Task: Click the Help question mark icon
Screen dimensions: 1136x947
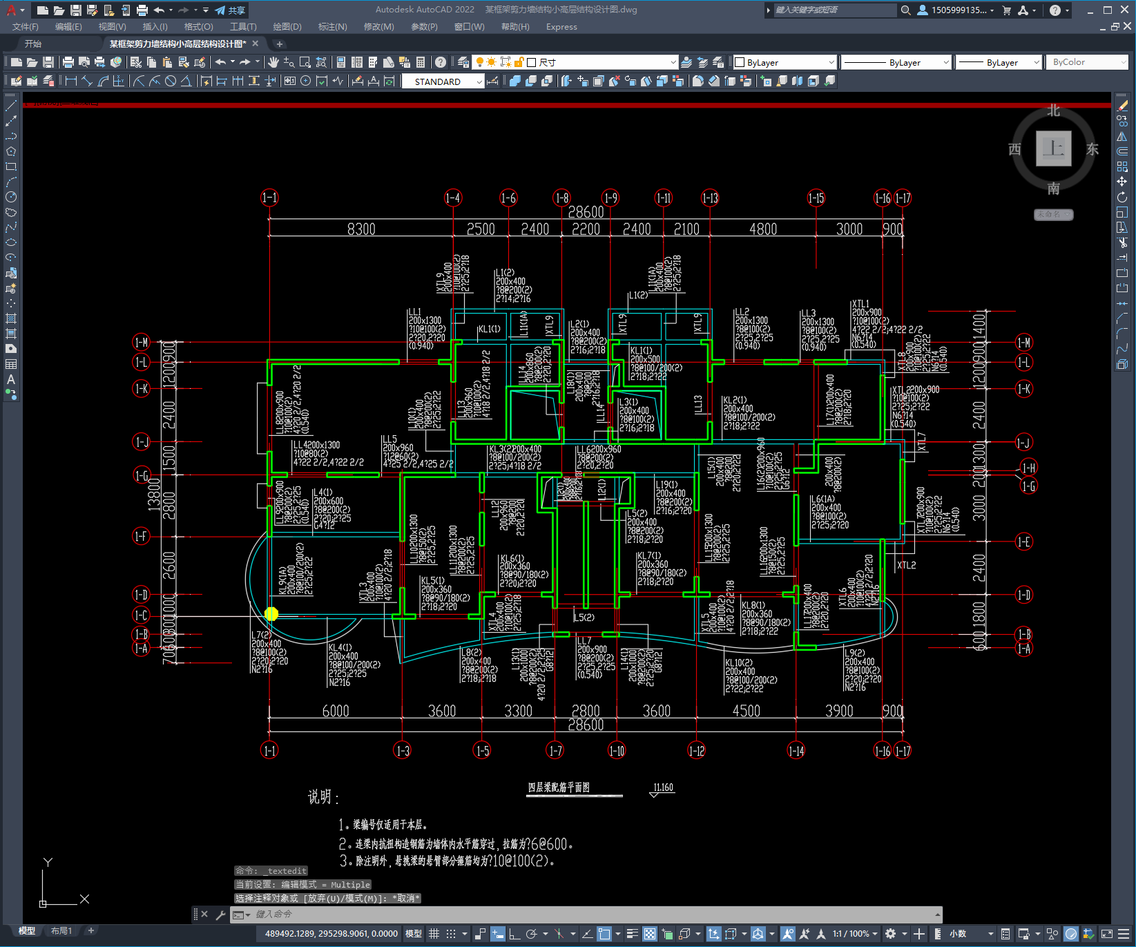Action: pos(1055,10)
